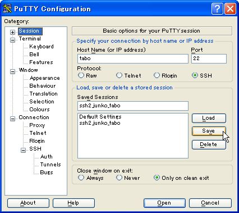Open the Tunnels settings under SSH
The width and height of the screenshot is (239, 213).
point(50,165)
